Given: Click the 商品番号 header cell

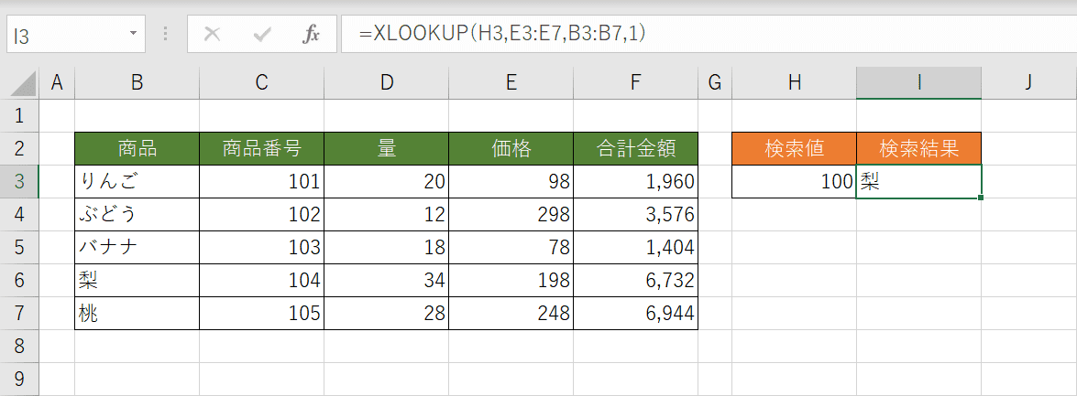Looking at the screenshot, I should 262,149.
